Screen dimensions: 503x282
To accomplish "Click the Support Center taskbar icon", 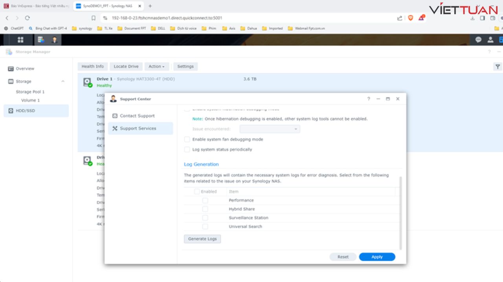I will click(x=54, y=40).
